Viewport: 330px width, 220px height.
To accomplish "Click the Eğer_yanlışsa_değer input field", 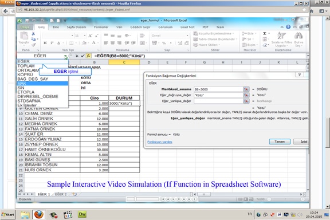I will (x=218, y=101).
